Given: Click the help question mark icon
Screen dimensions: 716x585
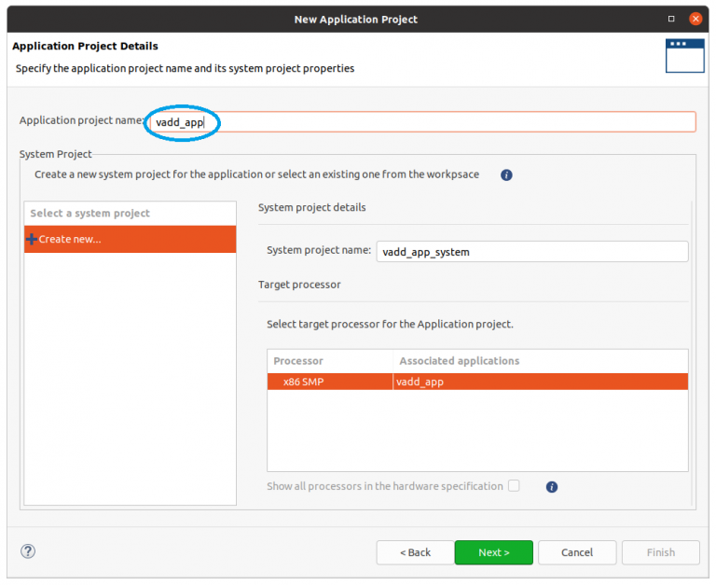Looking at the screenshot, I should [28, 551].
